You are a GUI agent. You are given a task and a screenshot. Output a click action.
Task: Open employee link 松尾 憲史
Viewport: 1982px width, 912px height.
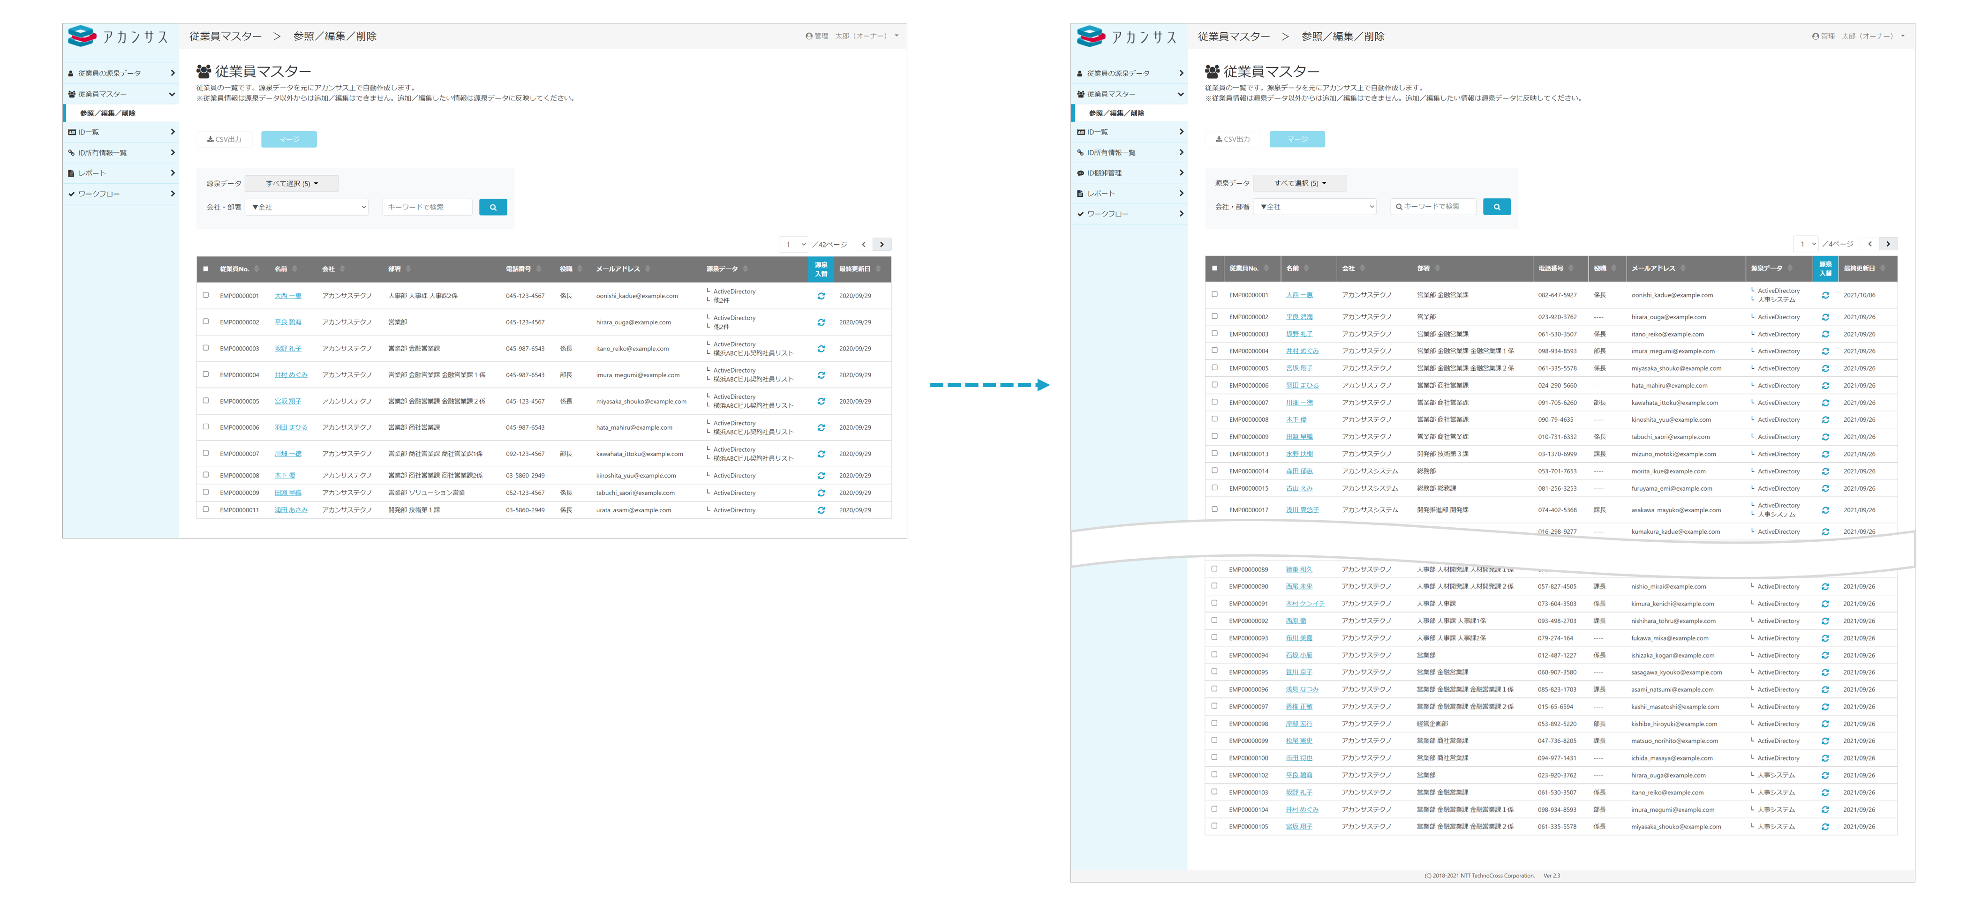[x=1299, y=741]
